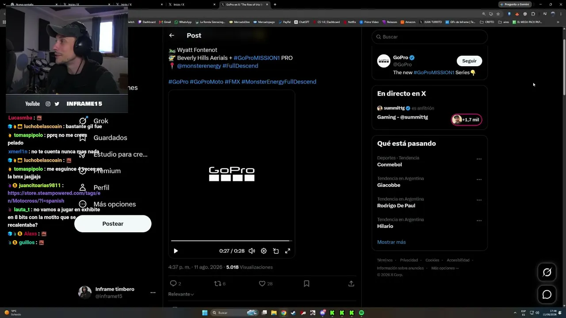Open more options for Conmebol trend

coord(479,159)
